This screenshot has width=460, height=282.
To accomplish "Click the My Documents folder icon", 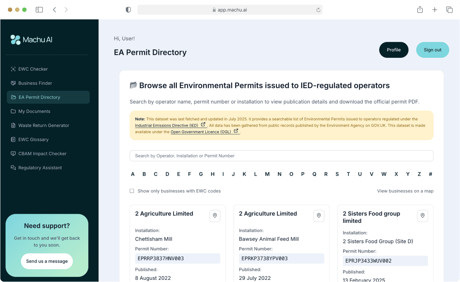I will point(13,111).
